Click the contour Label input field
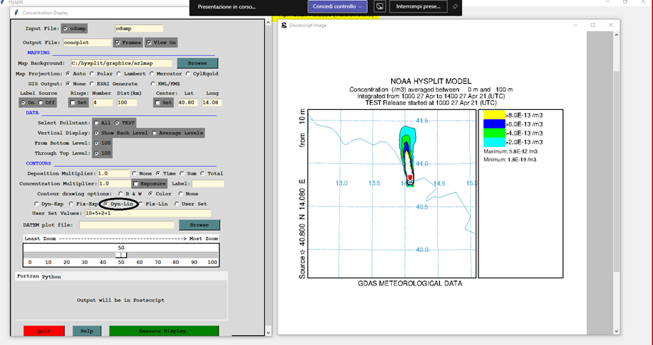 click(x=208, y=184)
